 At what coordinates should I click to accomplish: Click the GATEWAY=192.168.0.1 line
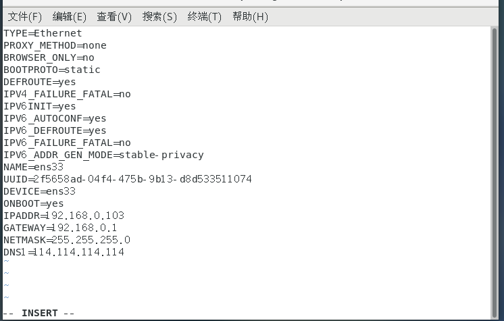click(x=61, y=228)
